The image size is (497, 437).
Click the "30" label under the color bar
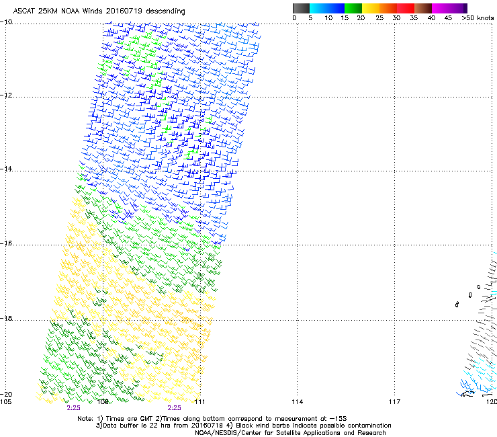[x=396, y=18]
